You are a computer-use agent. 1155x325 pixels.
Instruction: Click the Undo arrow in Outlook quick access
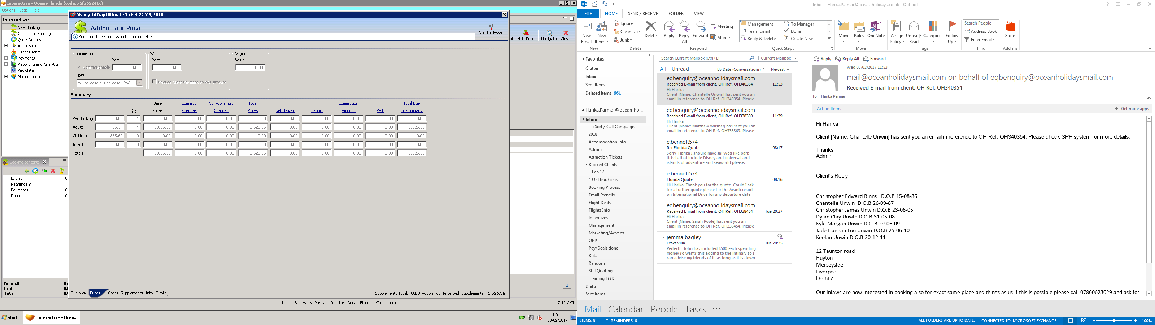coord(605,4)
